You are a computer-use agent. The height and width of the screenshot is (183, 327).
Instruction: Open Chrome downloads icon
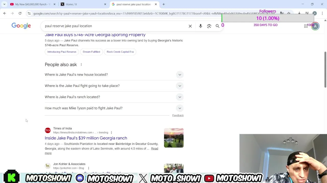(299, 13)
